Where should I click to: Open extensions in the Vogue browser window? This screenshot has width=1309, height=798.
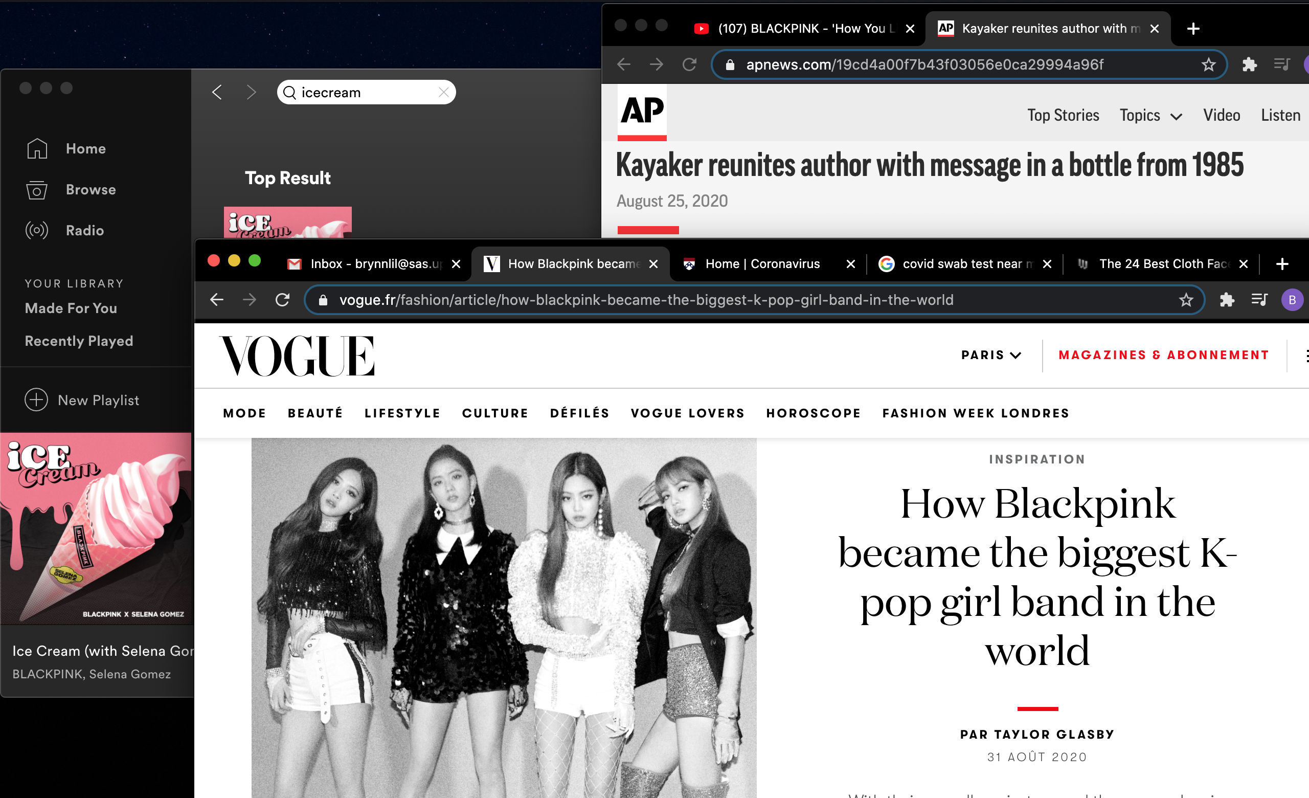click(1227, 300)
